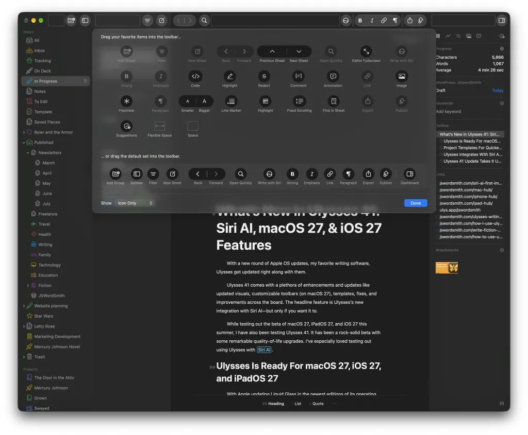528x435 pixels.
Task: Click the Annotation item icon
Action: click(x=333, y=76)
